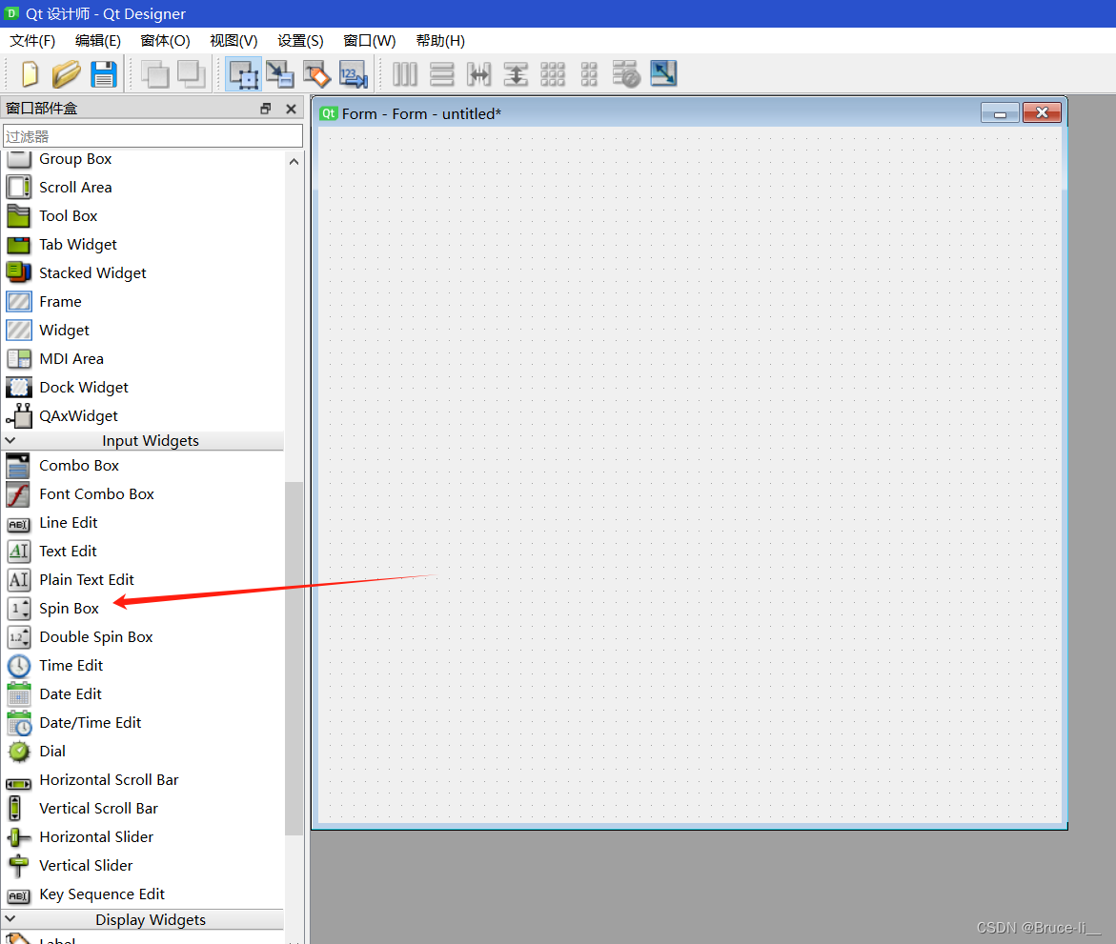Viewport: 1116px width, 944px height.
Task: Click the Open file folder icon
Action: pos(66,74)
